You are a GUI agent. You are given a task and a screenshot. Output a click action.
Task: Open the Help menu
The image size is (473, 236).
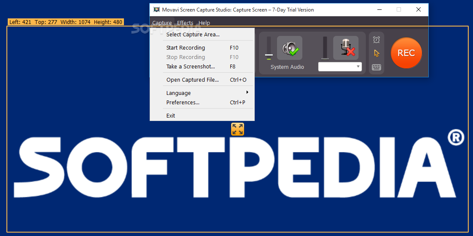point(204,23)
